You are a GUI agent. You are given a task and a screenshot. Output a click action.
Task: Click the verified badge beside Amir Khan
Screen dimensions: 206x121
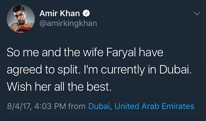[86, 13]
